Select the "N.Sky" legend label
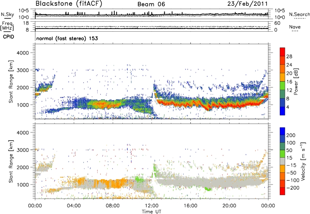 point(7,14)
